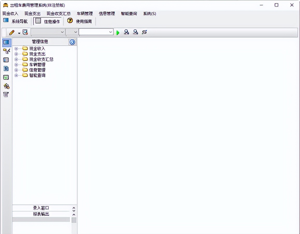Click the small magnifying glass search icon
Viewport: 300px width, 234px height.
pyautogui.click(x=135, y=32)
